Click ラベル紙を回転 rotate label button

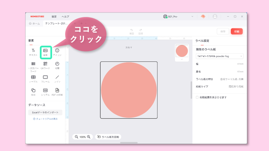point(108,137)
